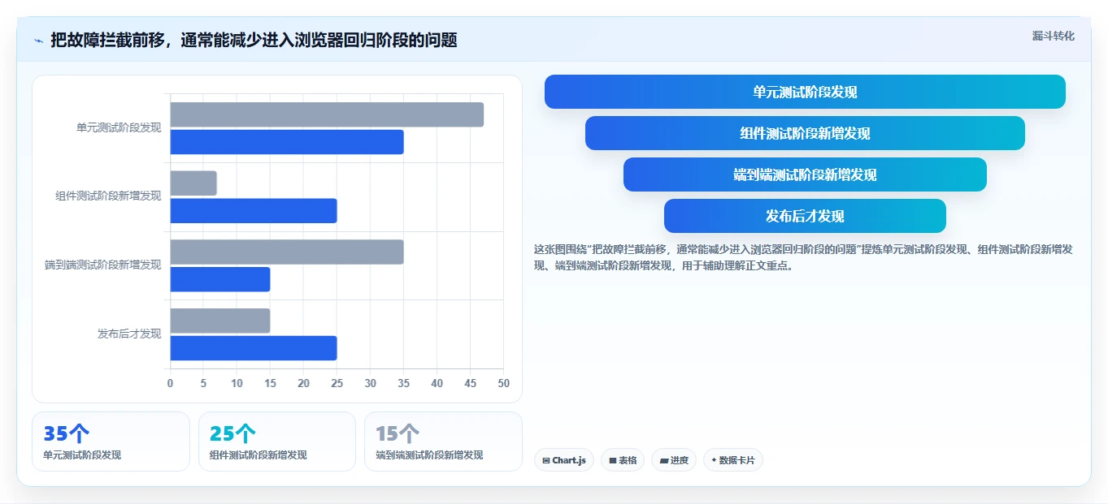Click the 35个 单元测试阶段发现 stat card
Image resolution: width=1108 pixels, height=504 pixels.
111,442
